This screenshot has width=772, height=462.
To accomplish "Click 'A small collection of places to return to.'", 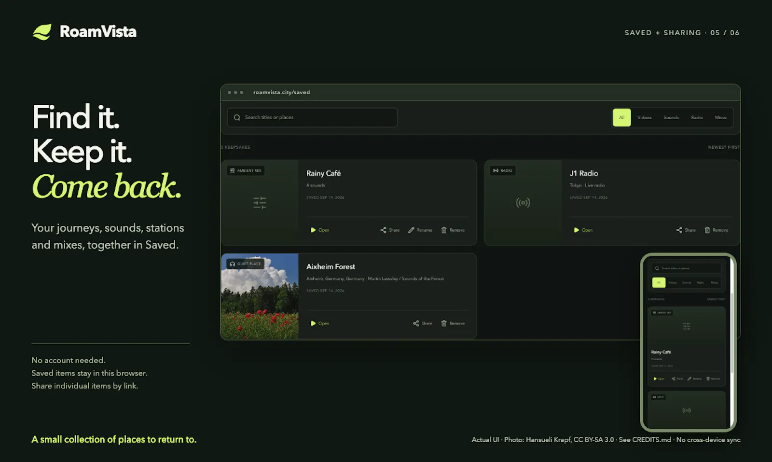I will (114, 439).
